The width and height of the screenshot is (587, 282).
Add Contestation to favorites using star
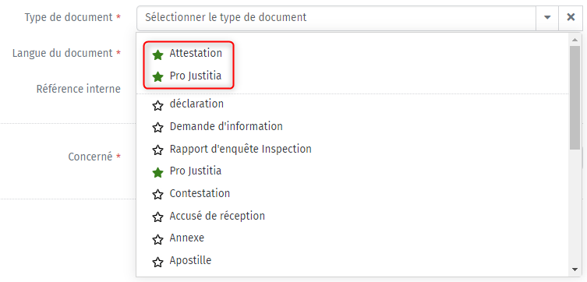(158, 195)
